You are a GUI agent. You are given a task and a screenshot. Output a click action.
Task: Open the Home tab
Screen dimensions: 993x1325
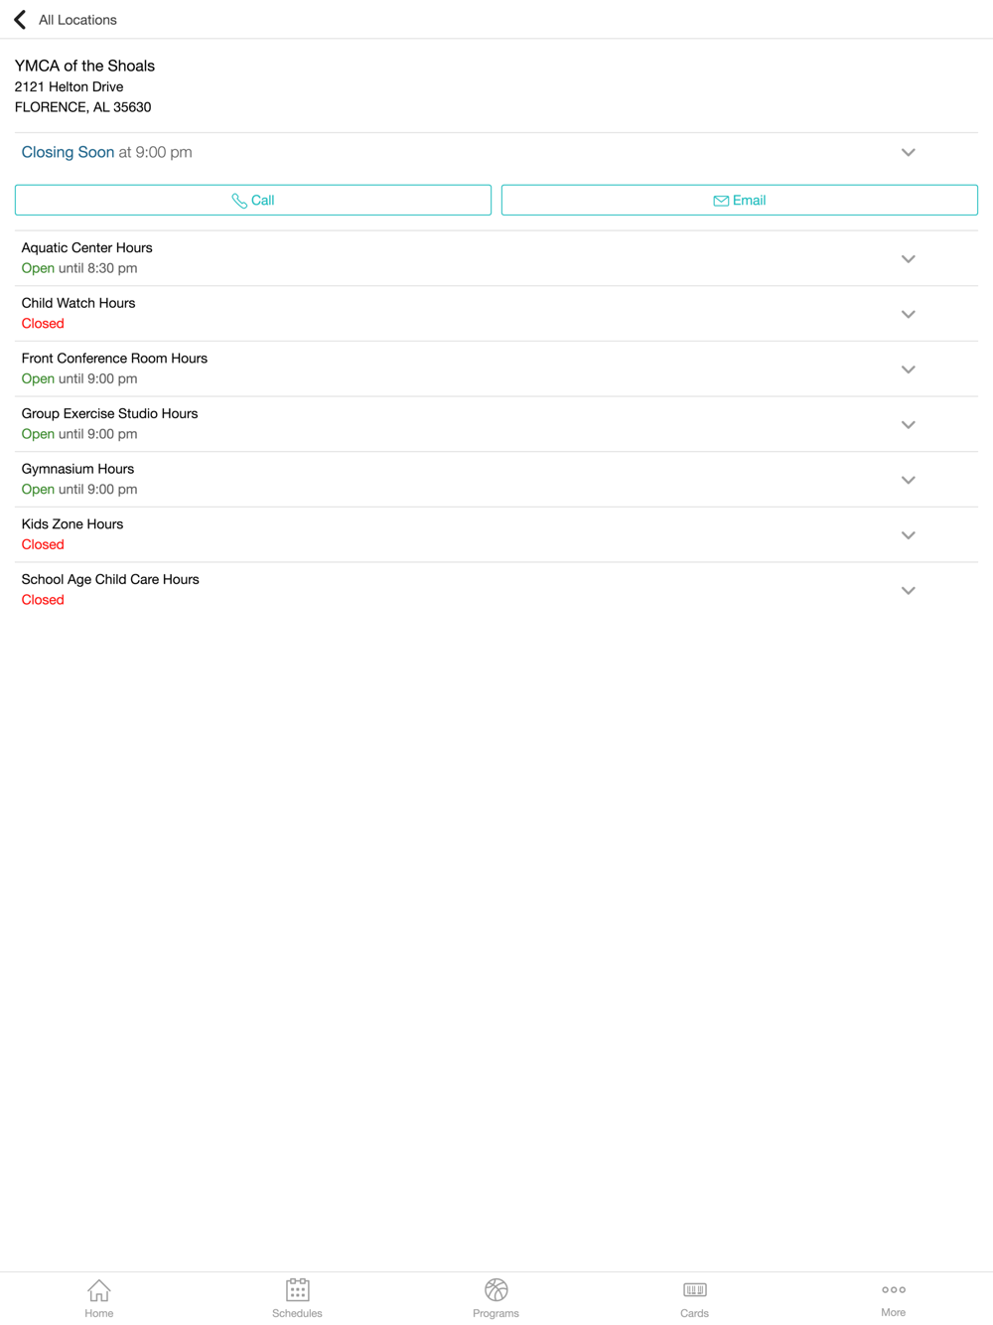click(99, 1298)
